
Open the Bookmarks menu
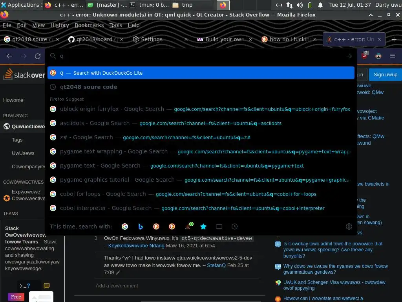coord(89,25)
